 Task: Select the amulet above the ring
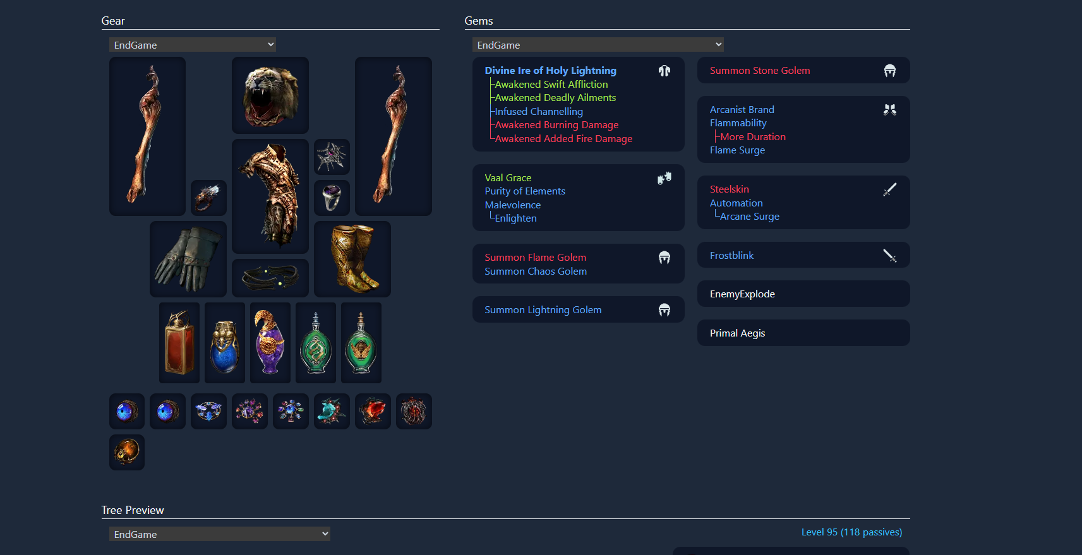pos(332,157)
